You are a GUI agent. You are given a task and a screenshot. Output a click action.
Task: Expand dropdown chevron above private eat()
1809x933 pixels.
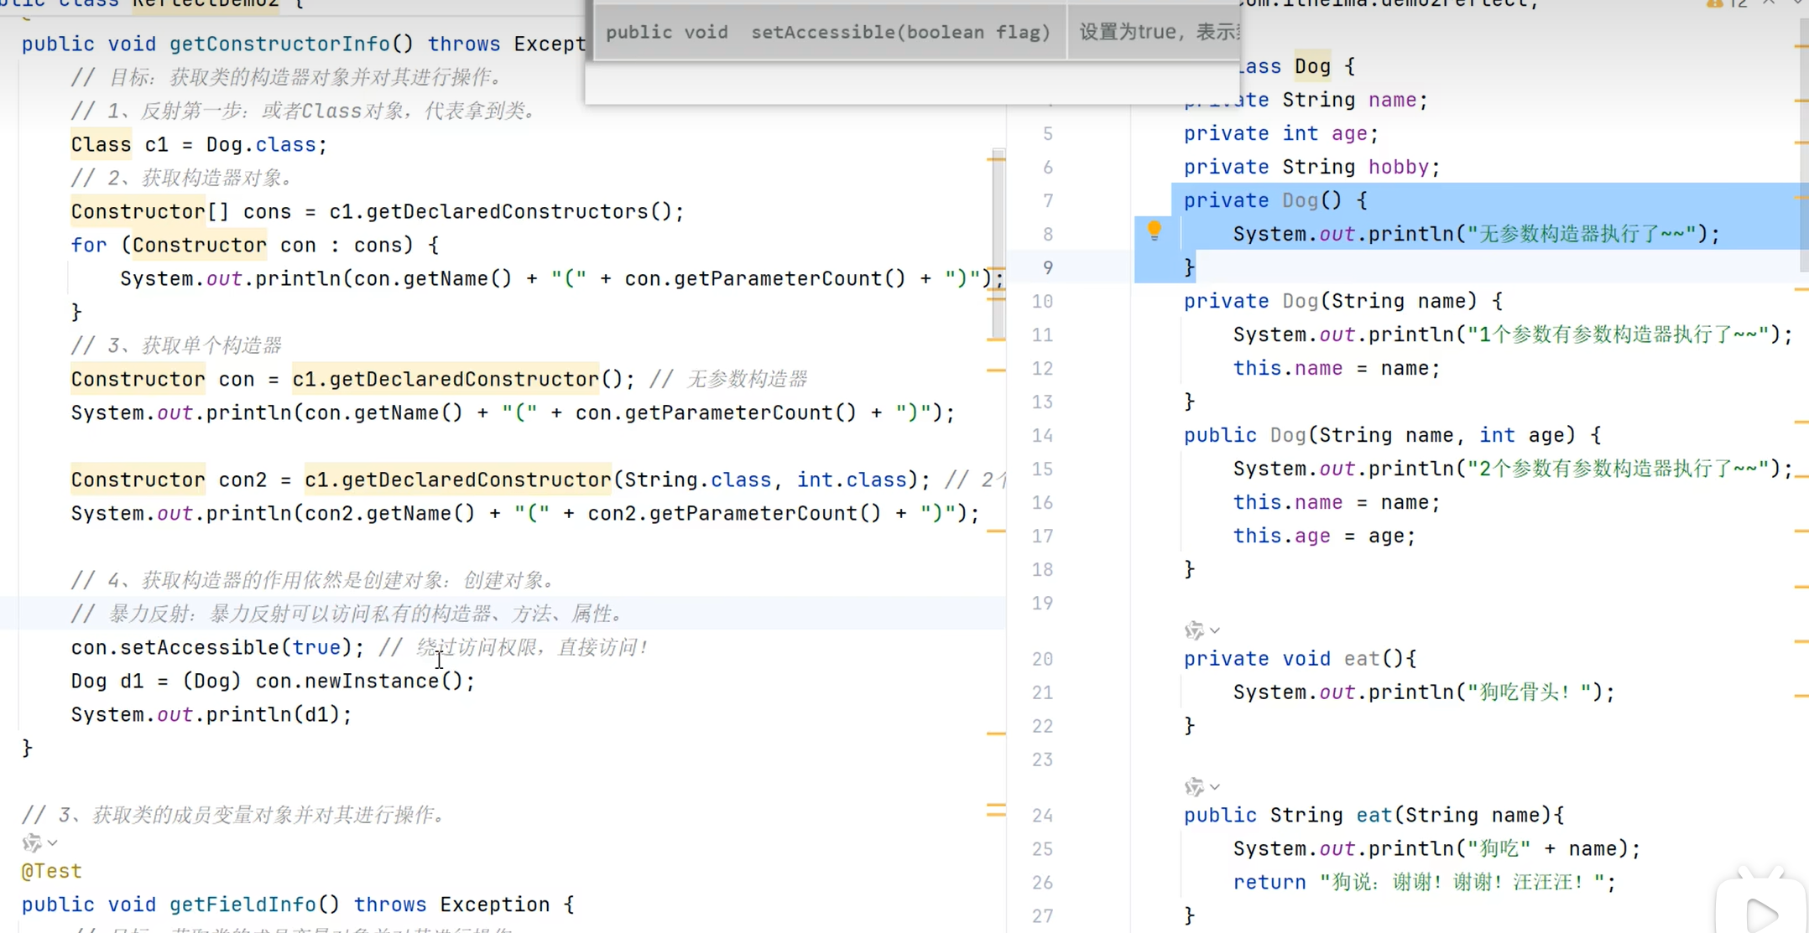(1215, 630)
